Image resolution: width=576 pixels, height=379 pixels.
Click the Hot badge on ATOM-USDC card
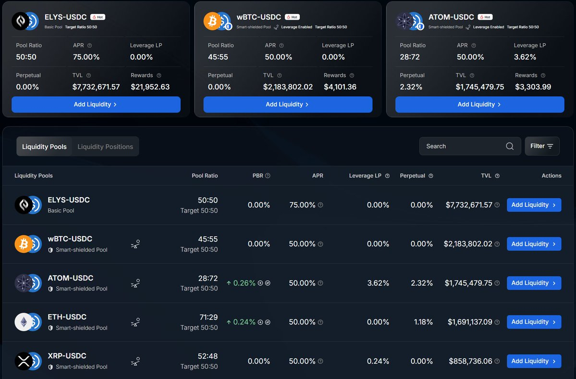(485, 17)
